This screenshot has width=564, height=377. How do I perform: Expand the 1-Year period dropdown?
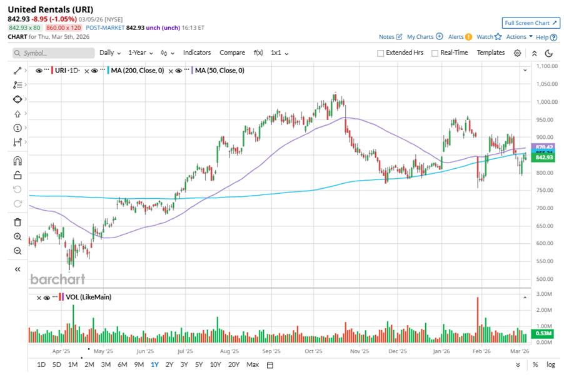[141, 53]
